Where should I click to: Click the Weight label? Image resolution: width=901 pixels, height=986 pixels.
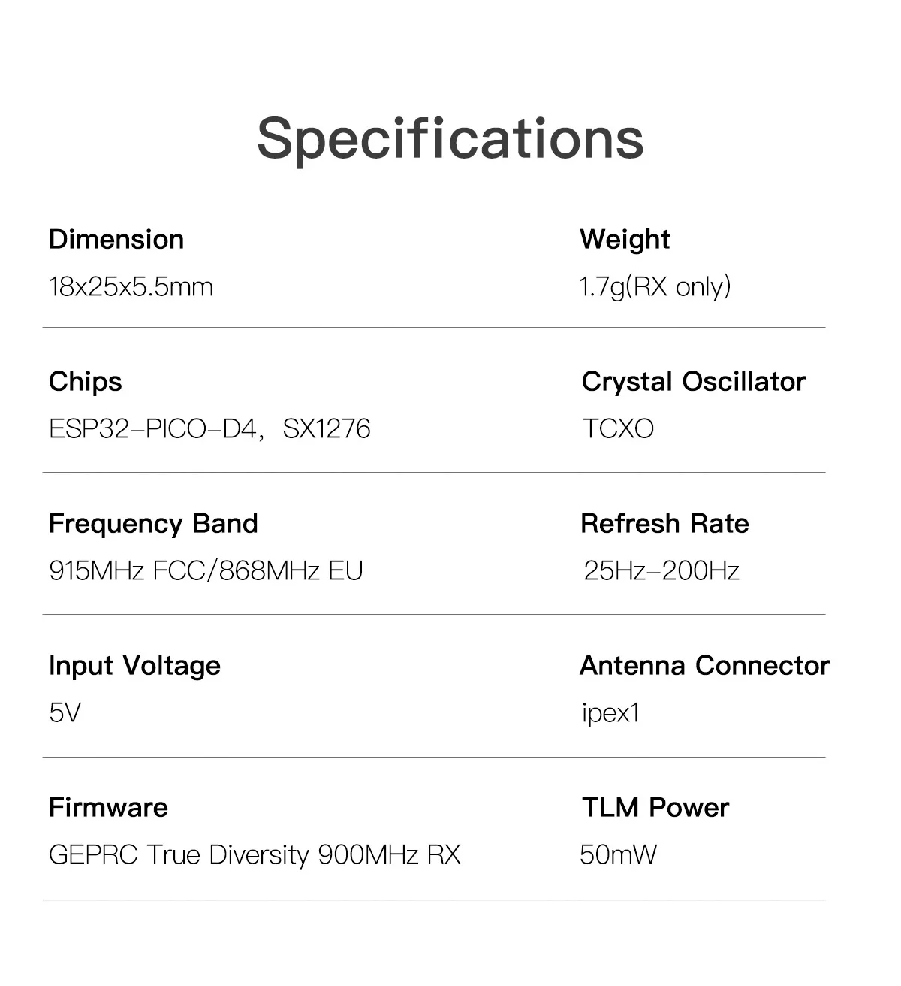click(x=625, y=240)
